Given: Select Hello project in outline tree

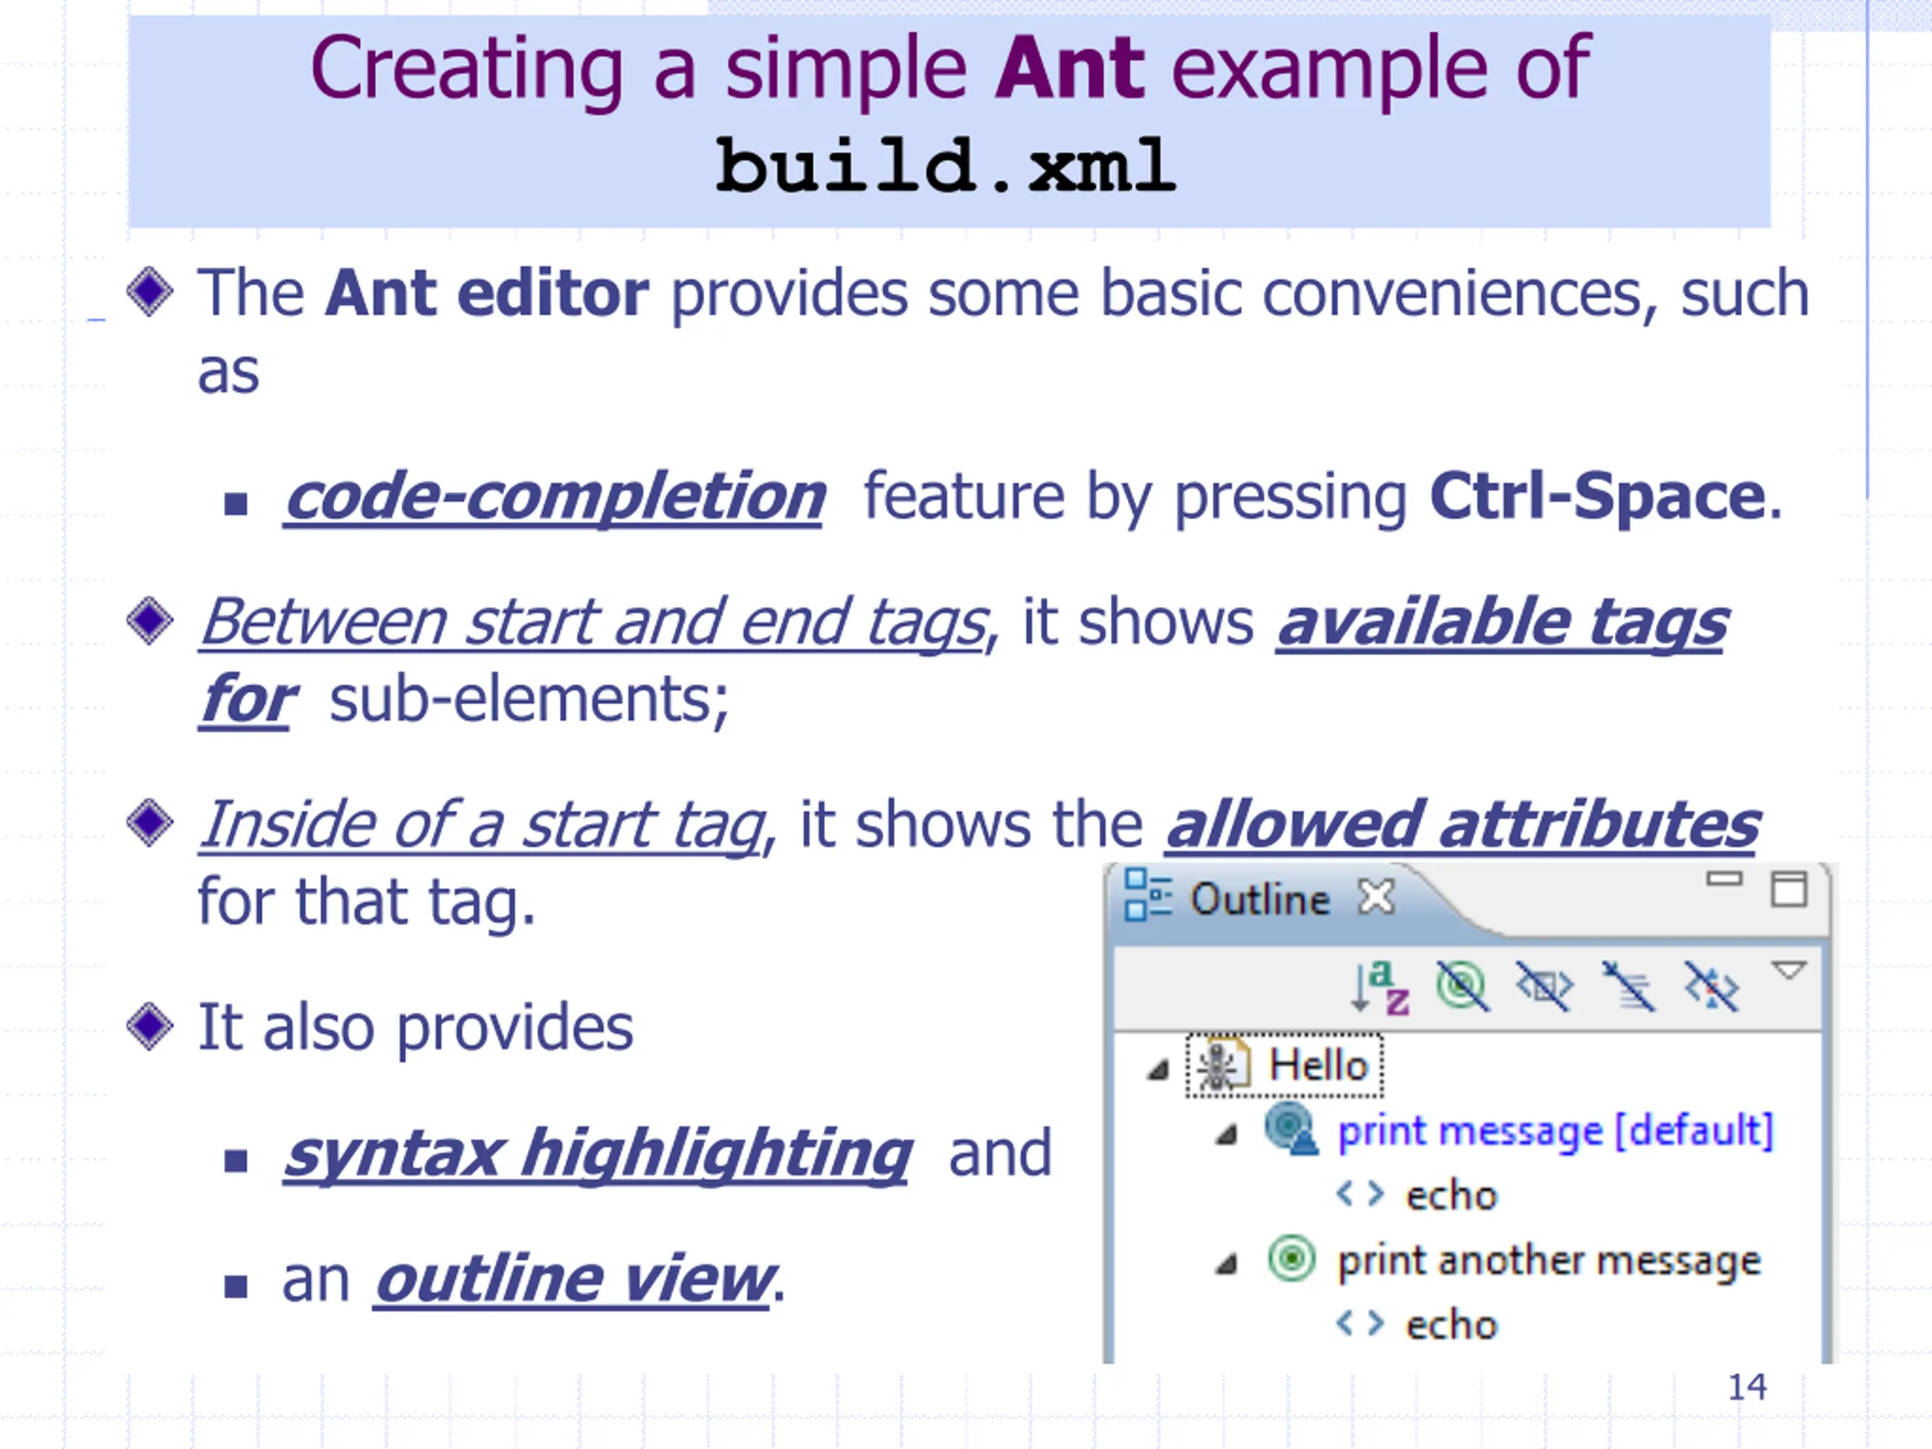Looking at the screenshot, I should [x=1318, y=1066].
